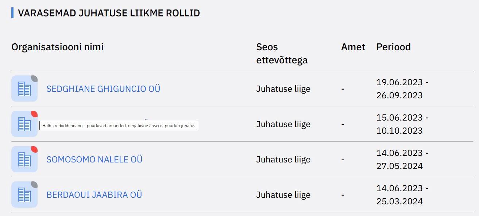This screenshot has height=216, width=479.
Task: Click 'Juhatuse liige' in the SOMOSOMO NALELE row
Action: [283, 160]
